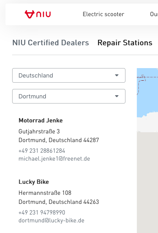This screenshot has width=158, height=233.
Task: Click the NIU wordmark in header
Action: [44, 15]
